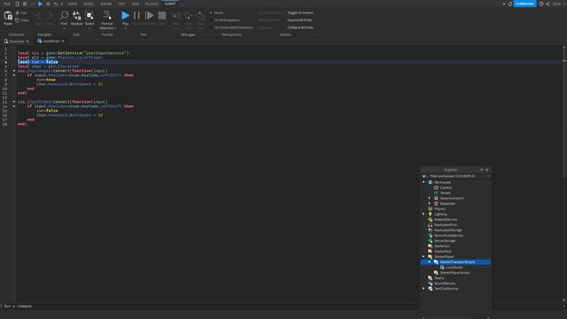Screen dimensions: 567x319
Task: Collapse the StarterCharacterScripts tree node
Action: (430, 262)
